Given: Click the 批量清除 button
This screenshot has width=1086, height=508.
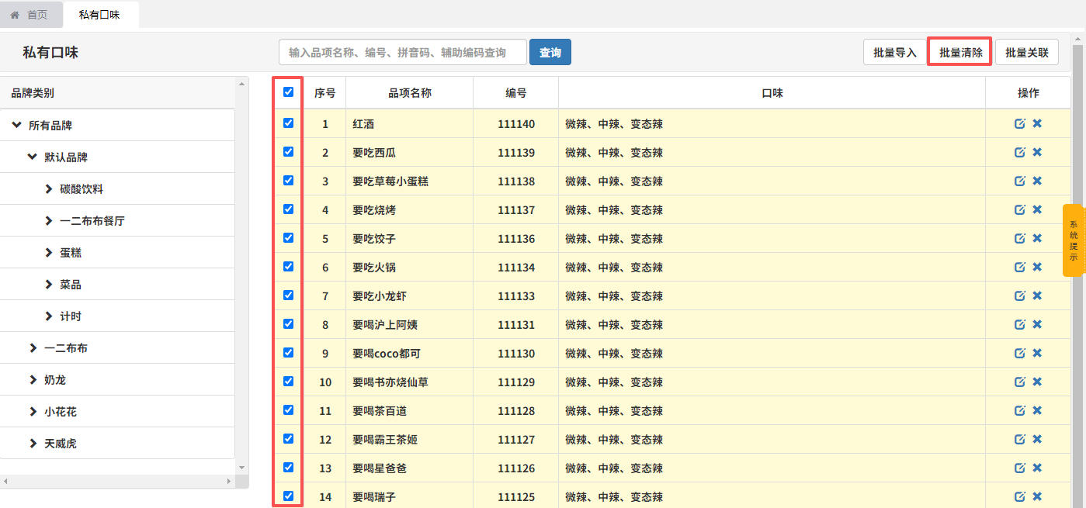Looking at the screenshot, I should [961, 52].
